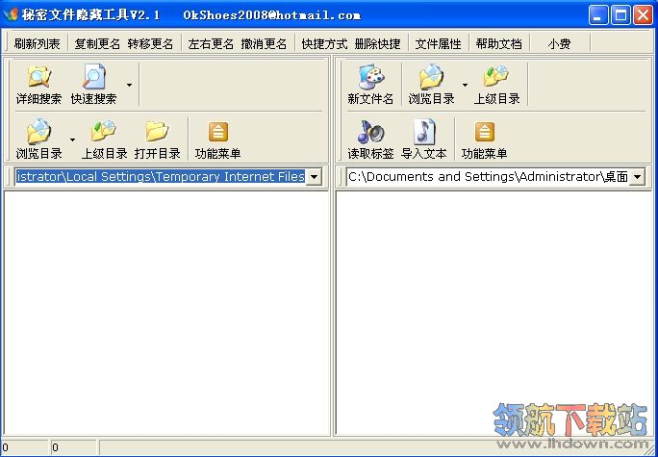Open 帮助文档 help document
Viewport: 658px width, 457px height.
pos(499,43)
